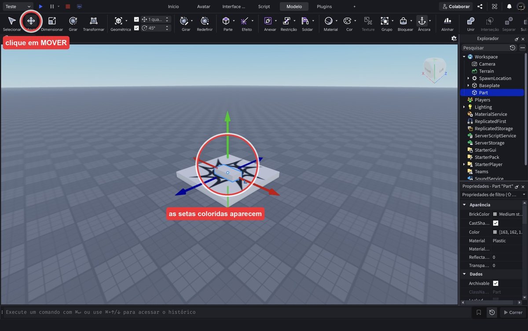Open the share icon near Colaborar

pyautogui.click(x=480, y=7)
